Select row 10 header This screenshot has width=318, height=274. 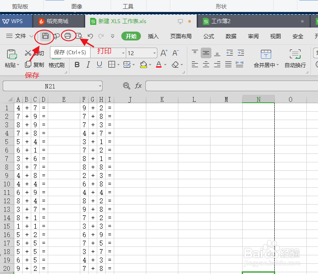coord(7,184)
